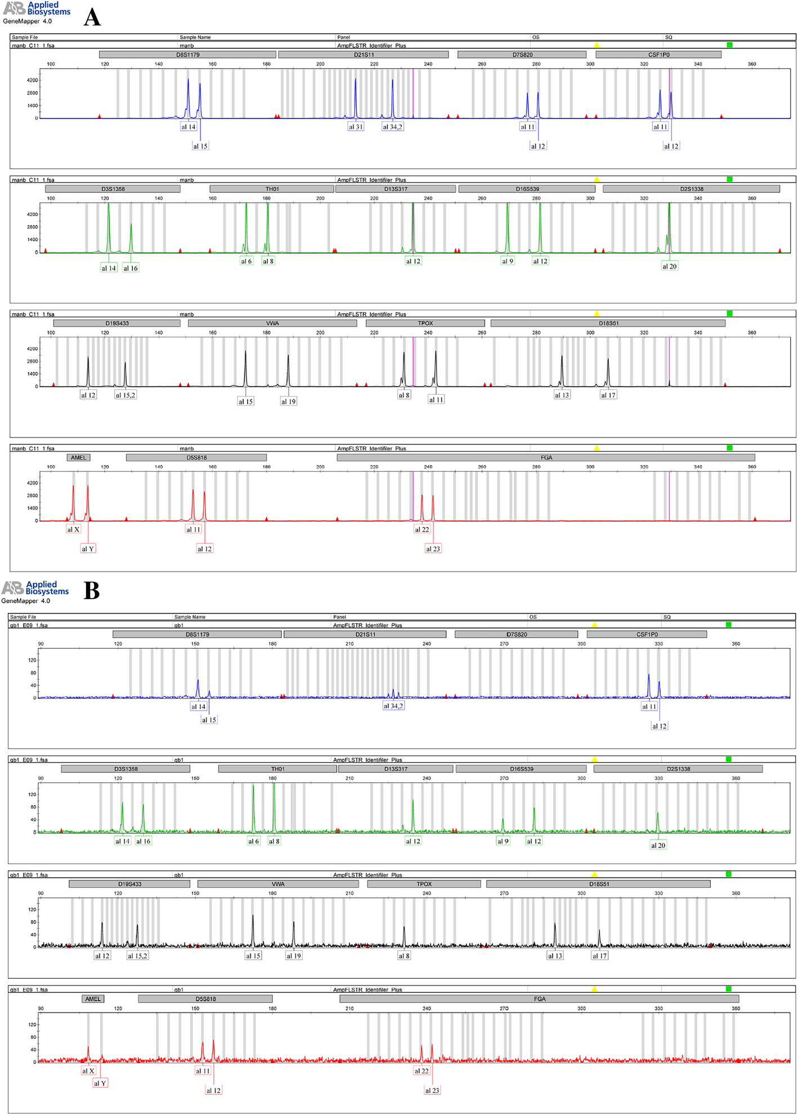Select the D19S433 locus bar in panel A
The height and width of the screenshot is (1115, 798).
click(x=116, y=323)
